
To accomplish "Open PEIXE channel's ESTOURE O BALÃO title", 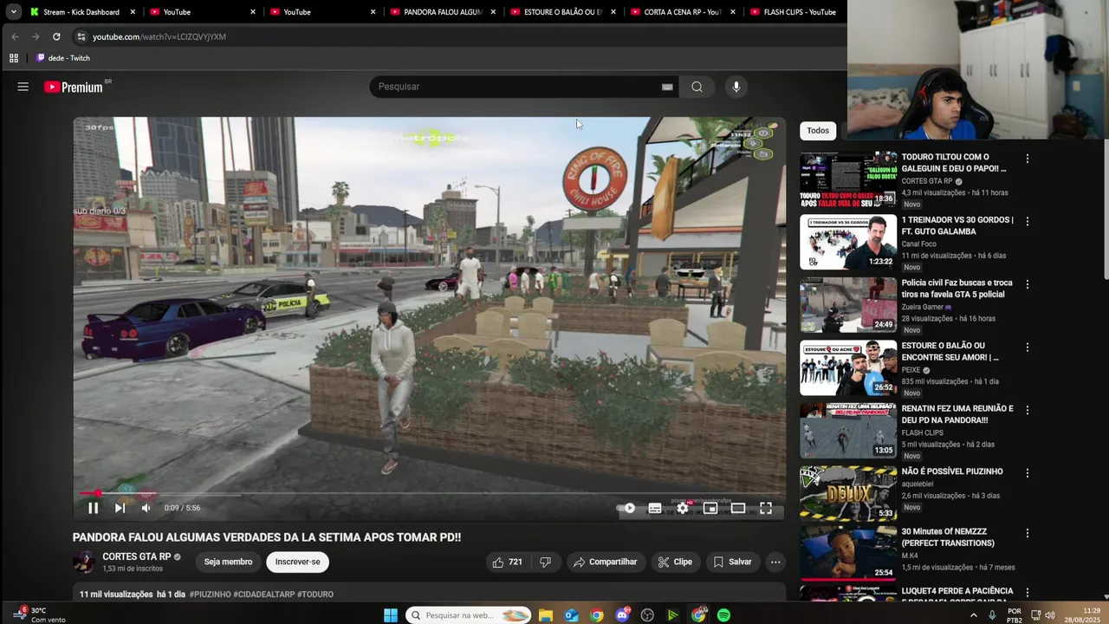I will tap(950, 351).
